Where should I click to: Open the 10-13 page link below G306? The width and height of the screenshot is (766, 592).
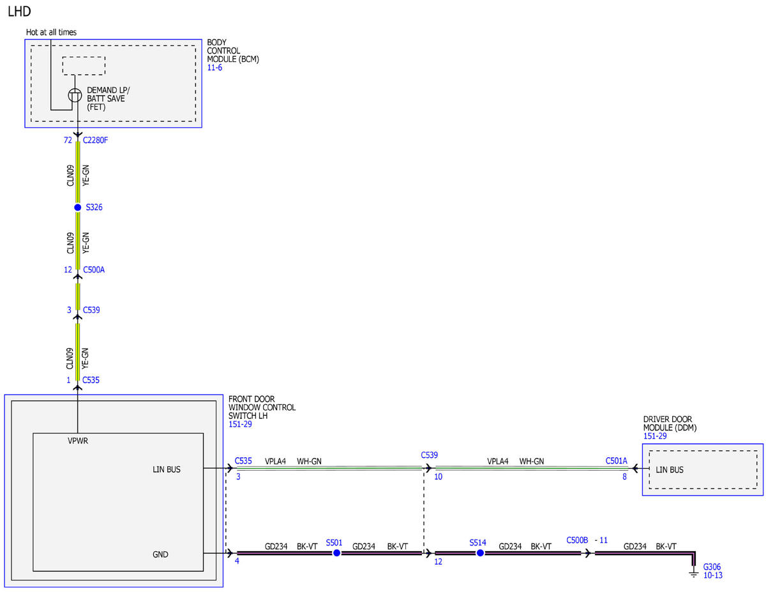[x=713, y=575]
